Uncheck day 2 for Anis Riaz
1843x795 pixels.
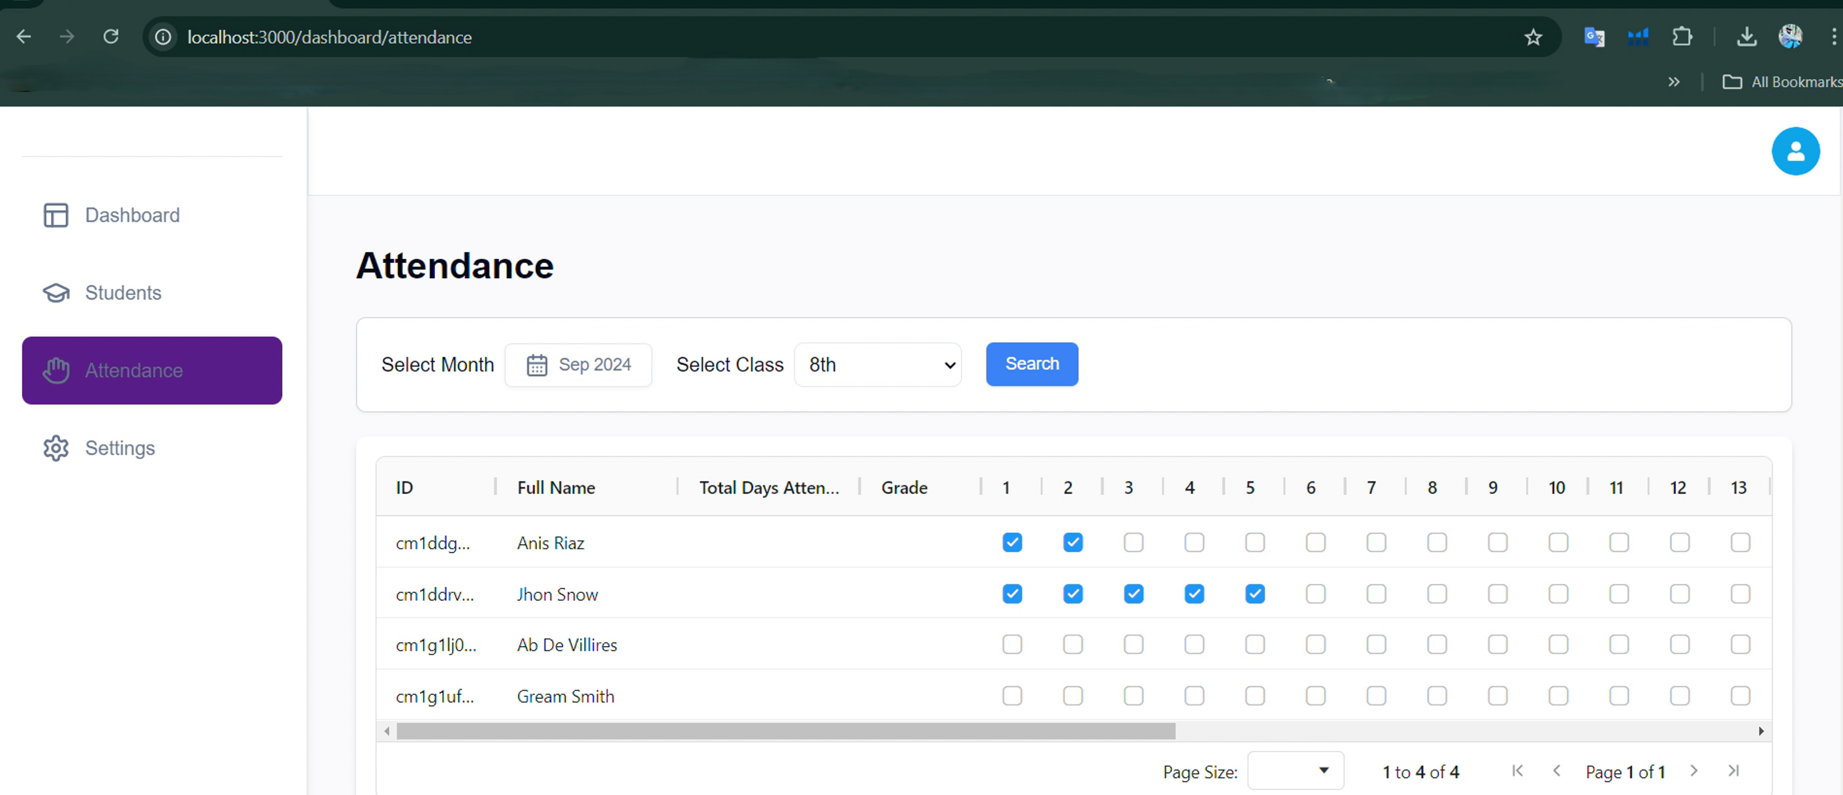point(1073,542)
